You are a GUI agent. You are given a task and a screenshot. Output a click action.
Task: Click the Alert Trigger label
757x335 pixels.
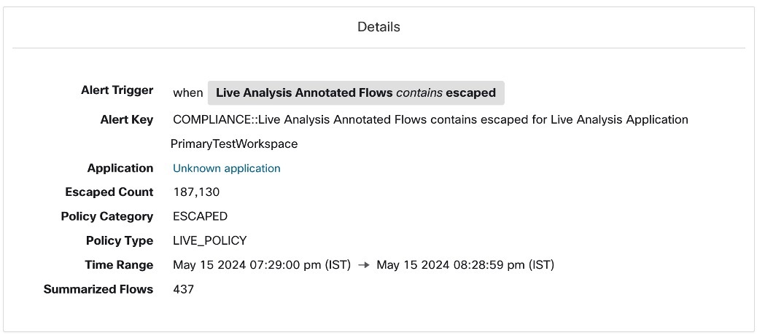coord(117,90)
